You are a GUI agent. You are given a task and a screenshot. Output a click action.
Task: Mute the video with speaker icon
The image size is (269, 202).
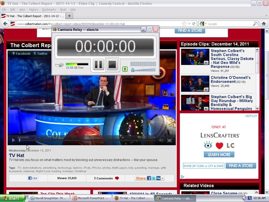pyautogui.click(x=161, y=140)
